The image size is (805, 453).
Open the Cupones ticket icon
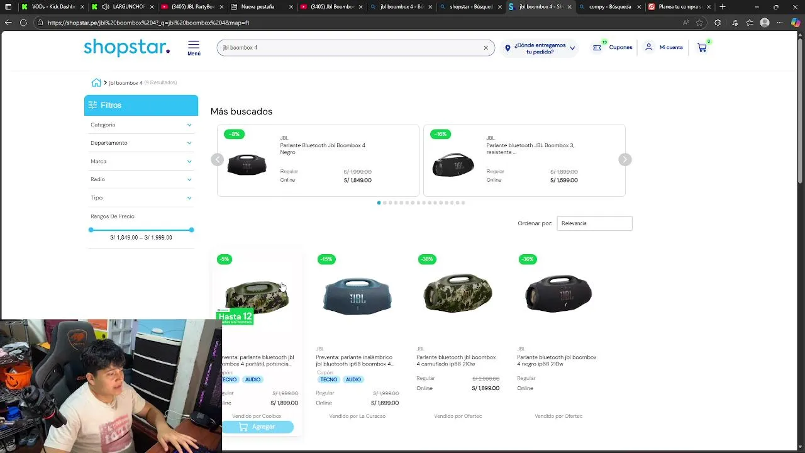pyautogui.click(x=597, y=48)
